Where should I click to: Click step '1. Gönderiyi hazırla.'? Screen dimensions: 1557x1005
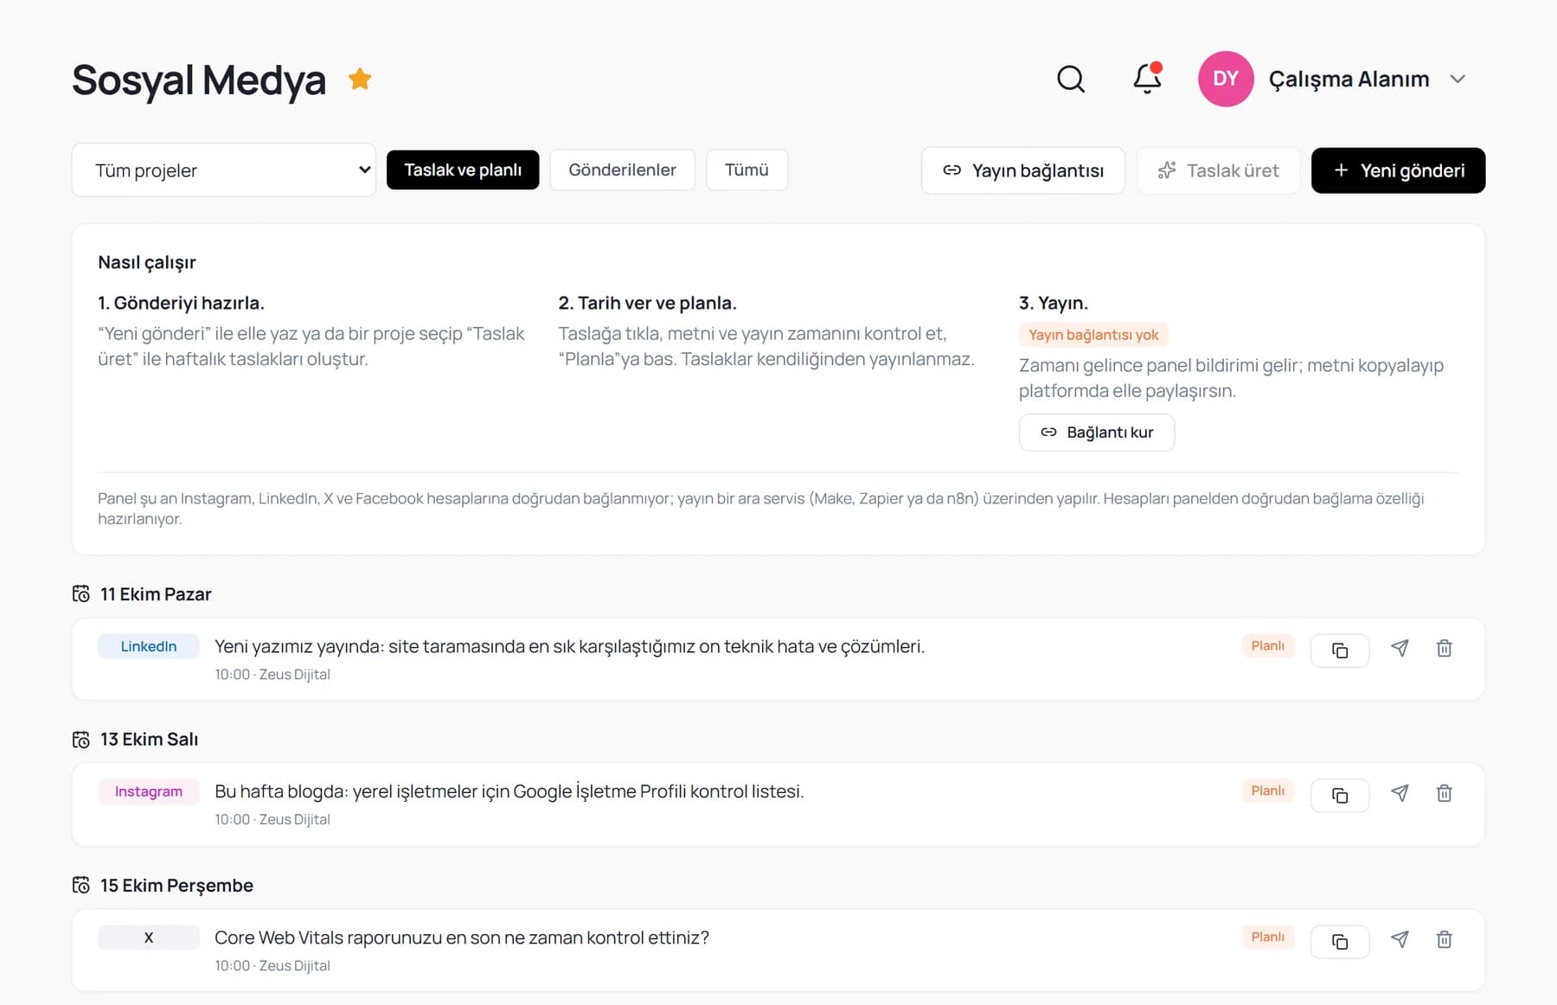181,304
